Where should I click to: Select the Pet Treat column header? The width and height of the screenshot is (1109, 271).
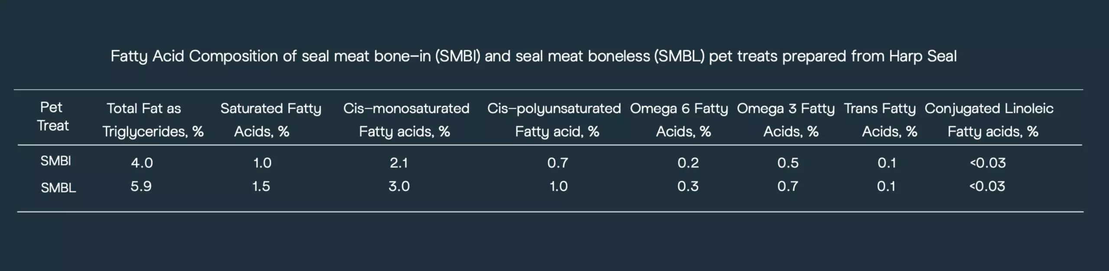click(x=52, y=116)
